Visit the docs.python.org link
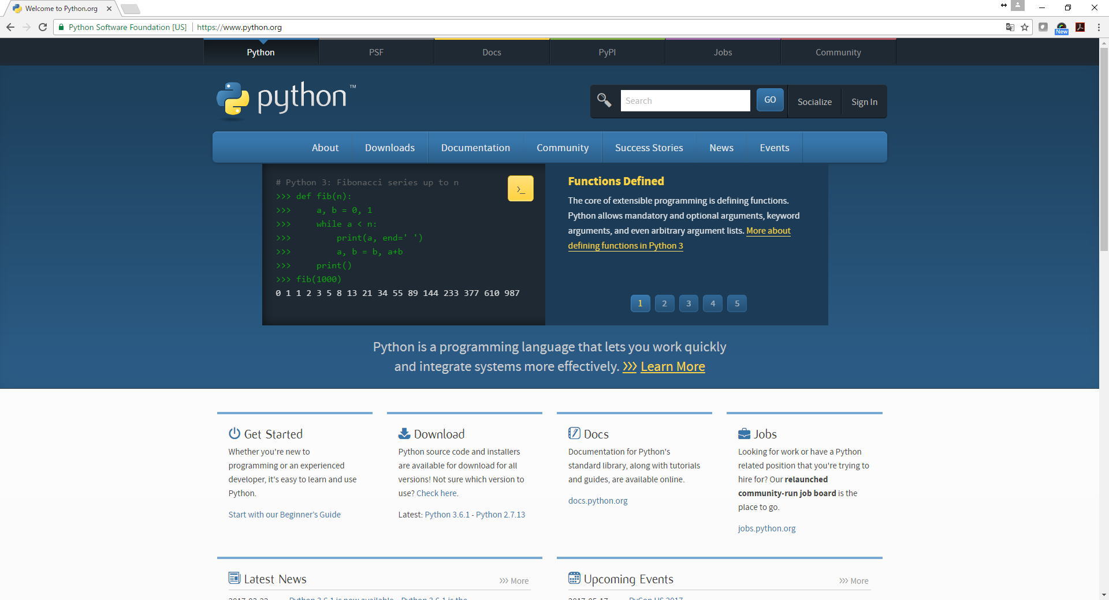The image size is (1109, 600). click(598, 501)
